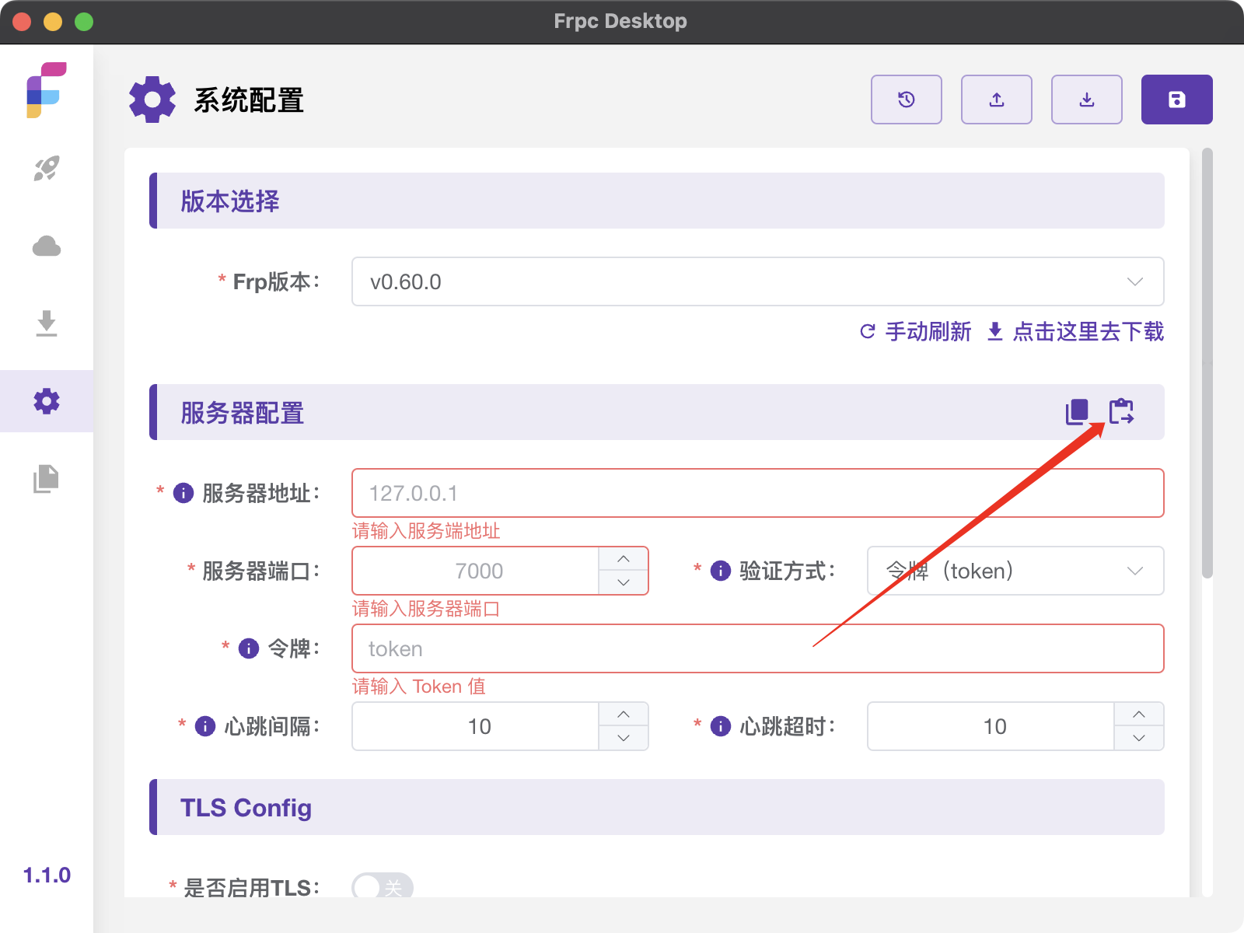
Task: Focus the 心跳超时 value field
Action: 991,726
